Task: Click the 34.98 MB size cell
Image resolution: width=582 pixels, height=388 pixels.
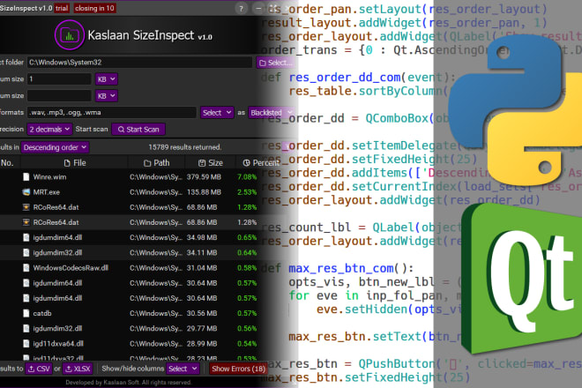Action: (x=202, y=237)
